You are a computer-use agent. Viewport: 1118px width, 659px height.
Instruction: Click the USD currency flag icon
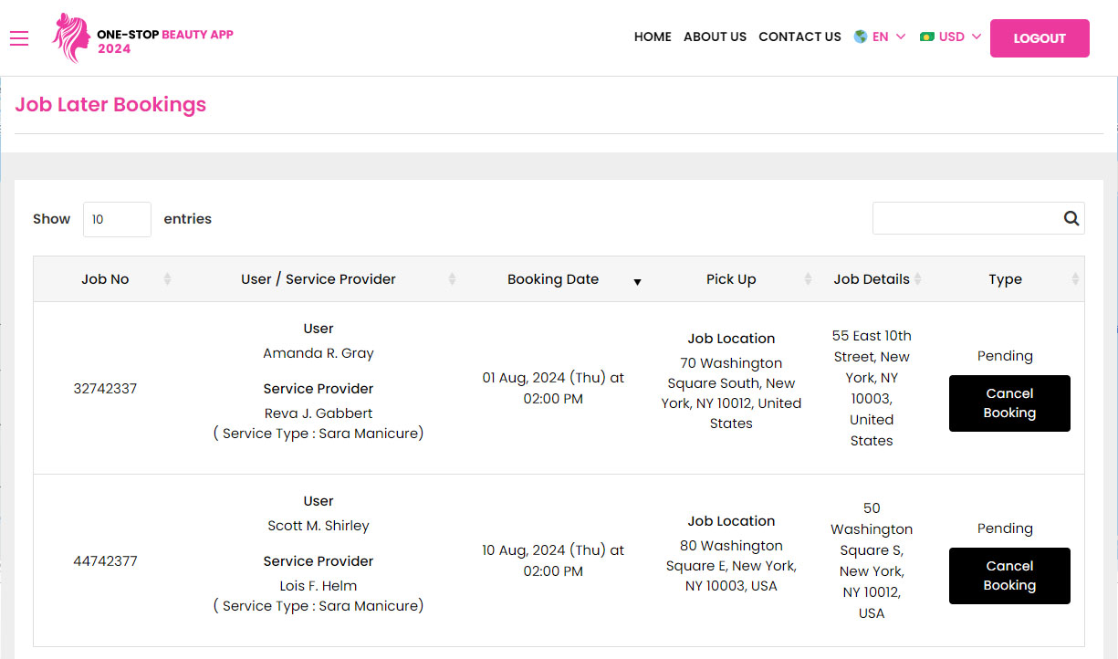(x=927, y=37)
